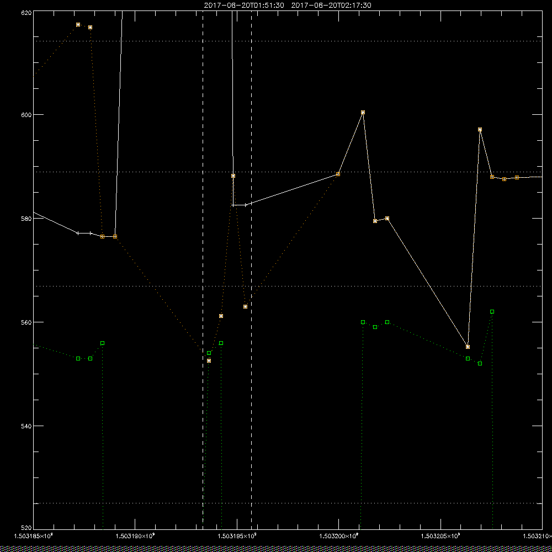
Task: Select the orange marker at the 597 peak
Action: tap(480, 130)
